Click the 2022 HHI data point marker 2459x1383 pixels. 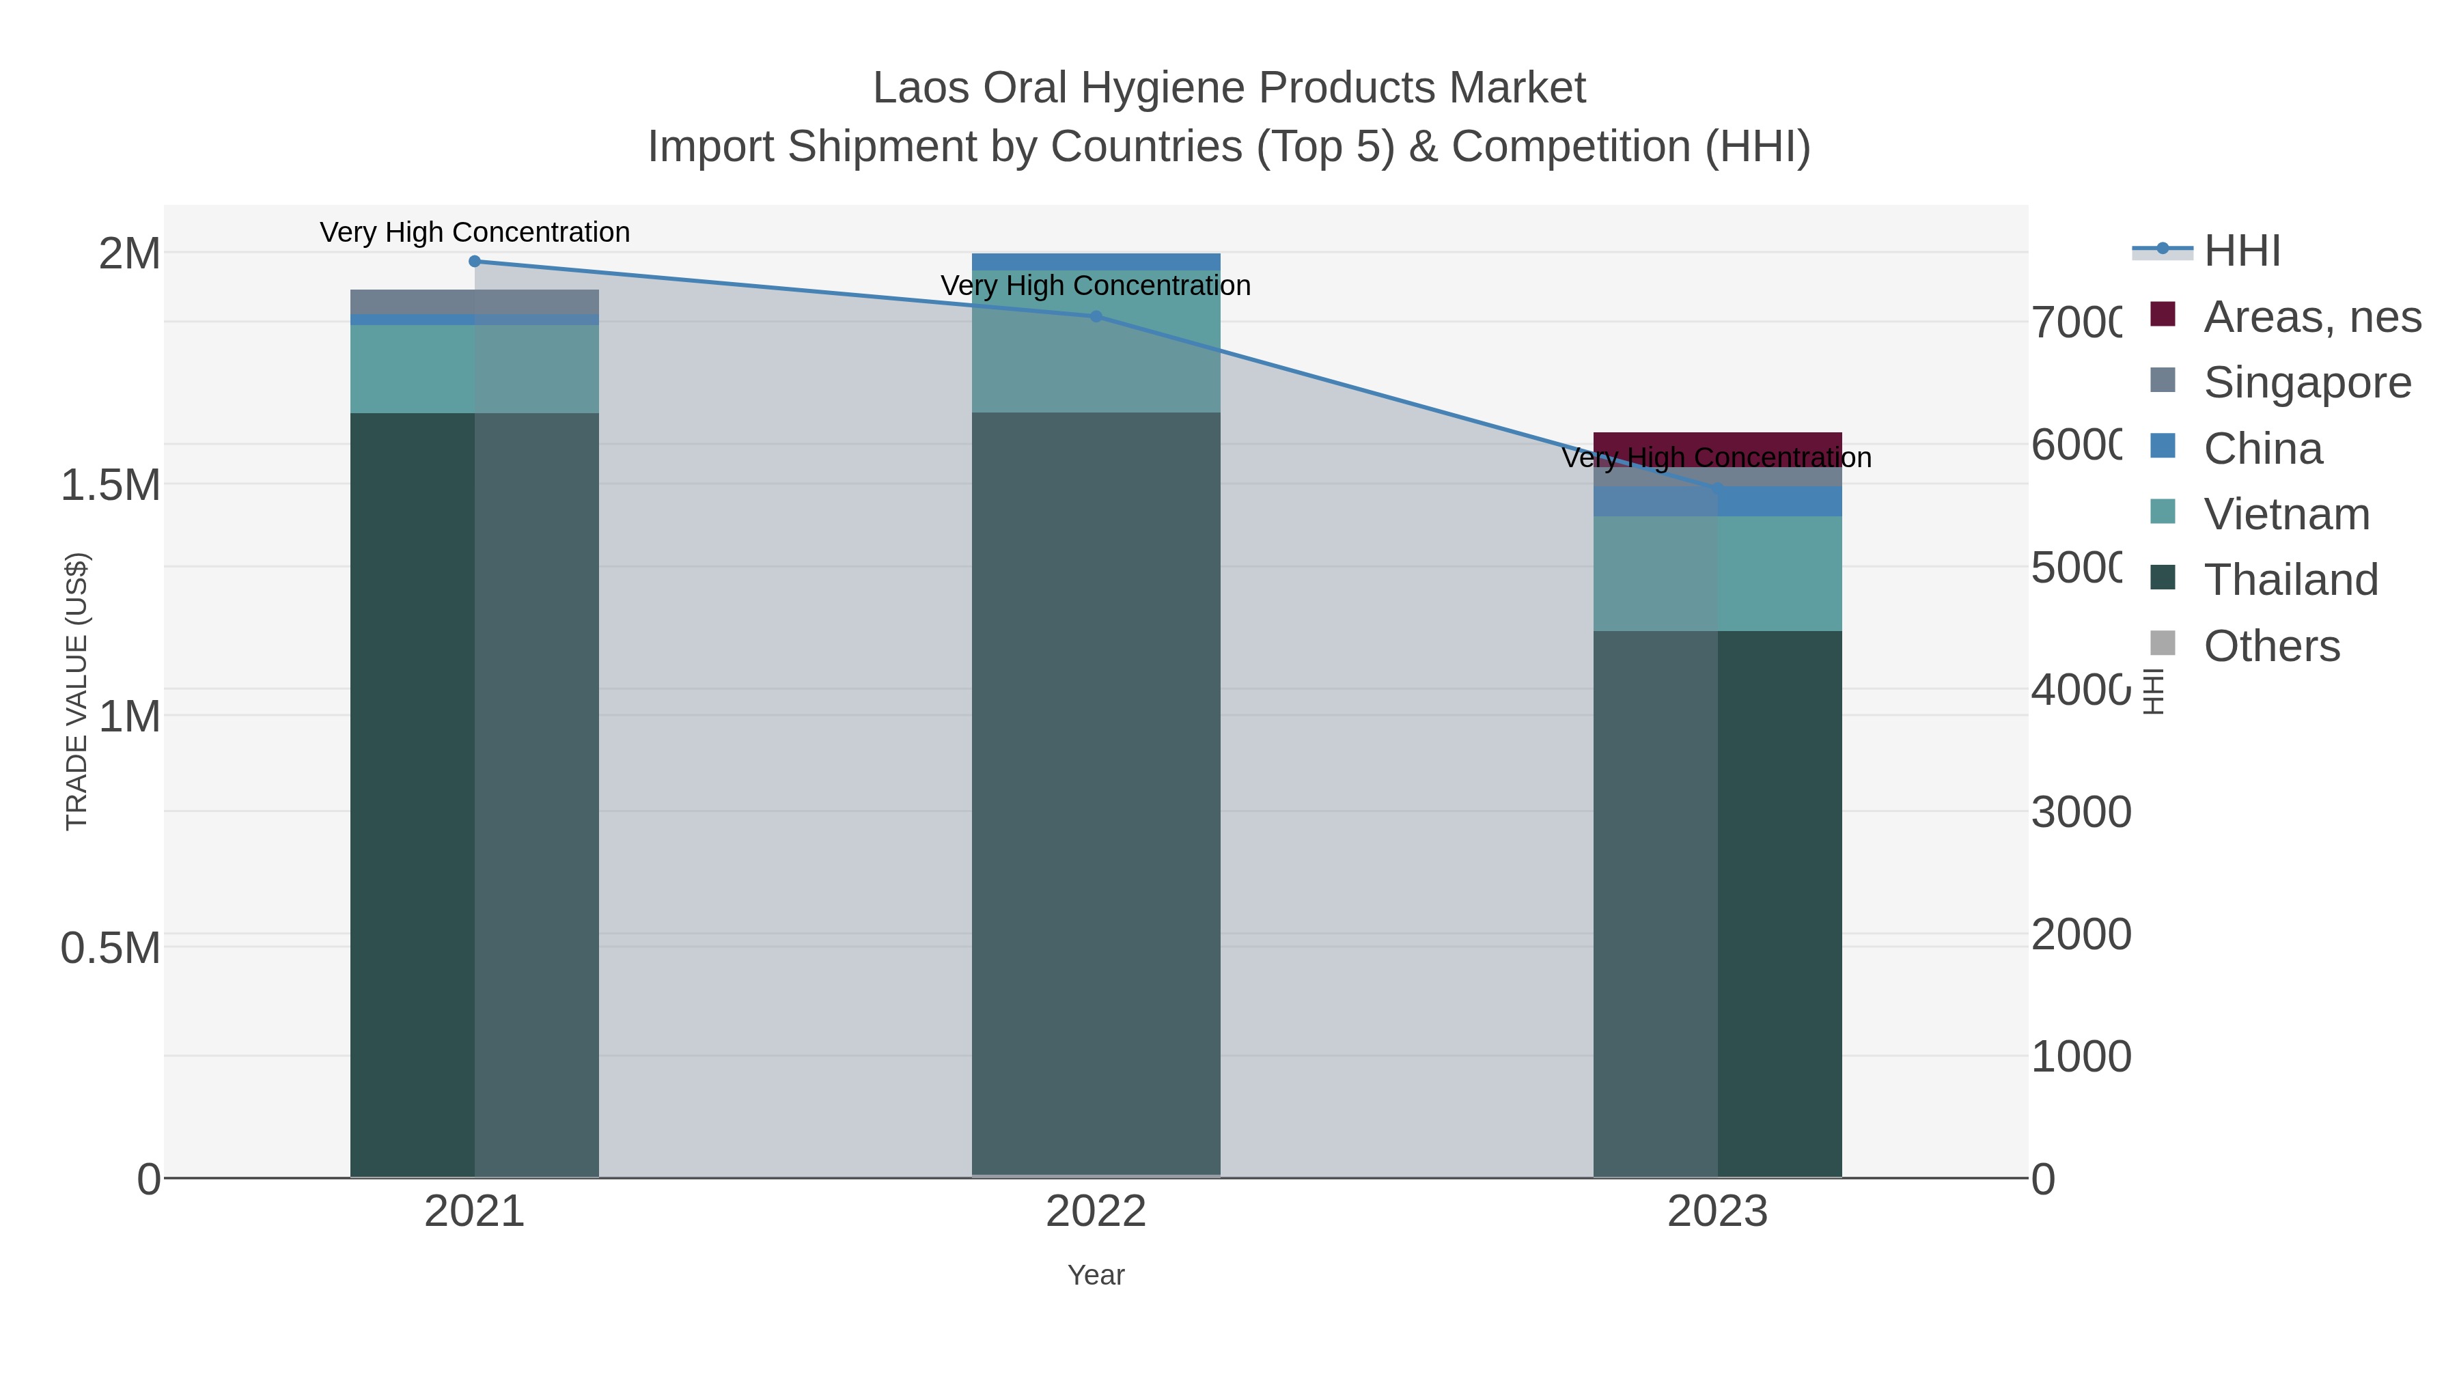pos(1096,316)
